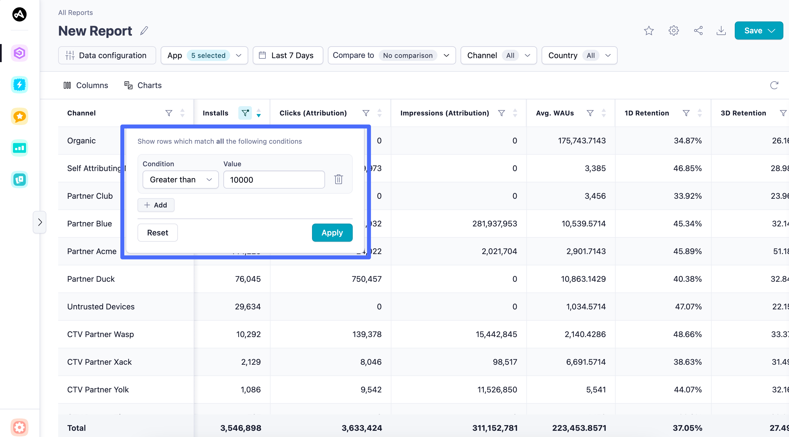
Task: Expand the left sidebar with arrow
Action: [x=40, y=222]
